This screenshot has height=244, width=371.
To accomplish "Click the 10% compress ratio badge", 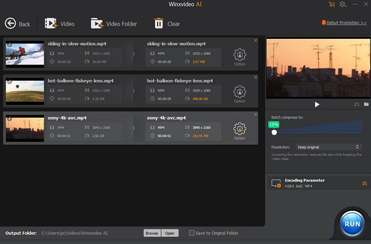I will point(274,124).
